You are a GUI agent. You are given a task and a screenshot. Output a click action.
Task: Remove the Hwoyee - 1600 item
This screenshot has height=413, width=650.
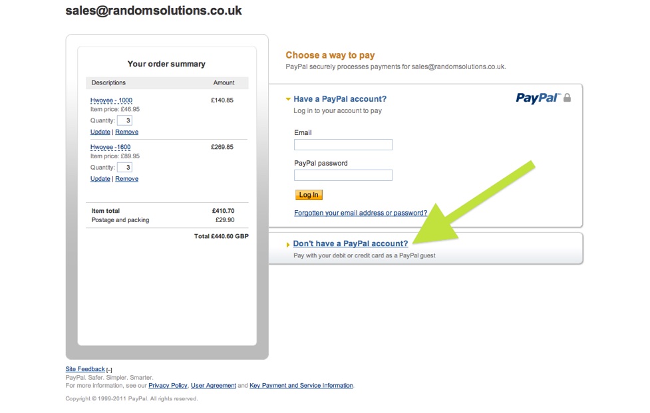(x=126, y=179)
